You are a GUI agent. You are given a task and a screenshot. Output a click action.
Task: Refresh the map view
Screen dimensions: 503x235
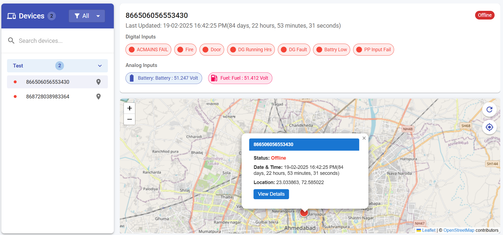coord(489,110)
